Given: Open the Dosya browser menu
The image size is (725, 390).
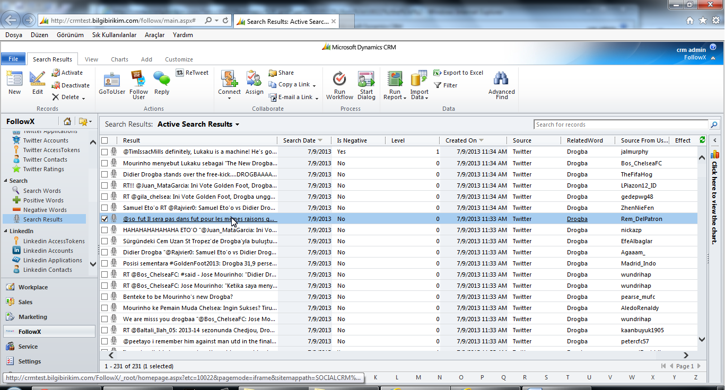Looking at the screenshot, I should (x=14, y=35).
